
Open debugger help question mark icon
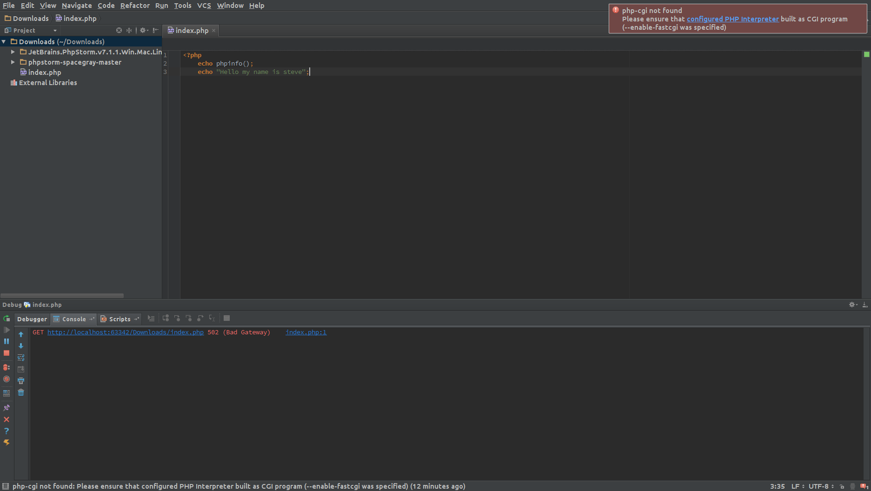(7, 431)
